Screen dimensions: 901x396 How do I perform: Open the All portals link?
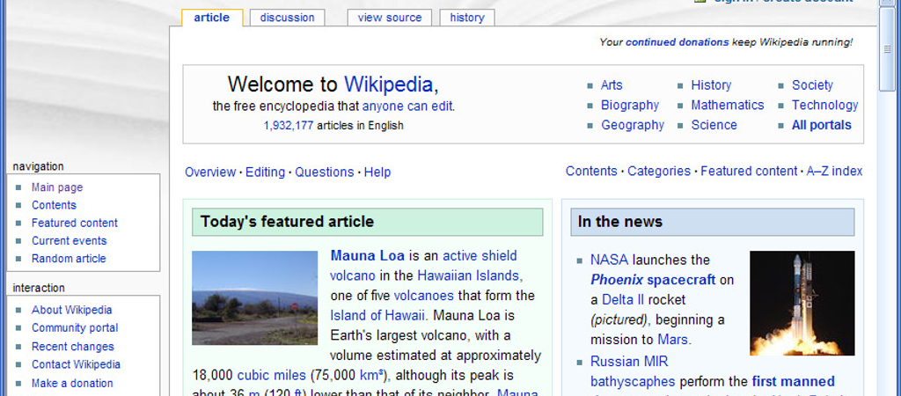821,125
